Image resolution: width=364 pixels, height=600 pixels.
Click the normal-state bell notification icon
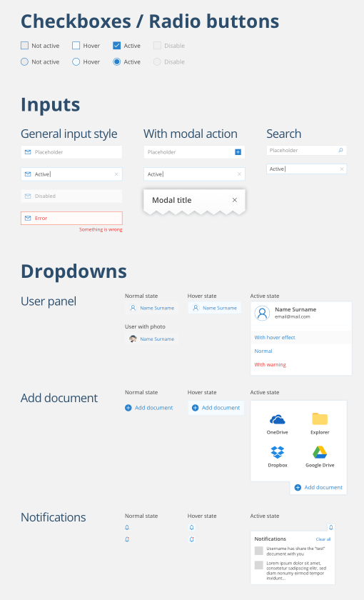(x=127, y=527)
